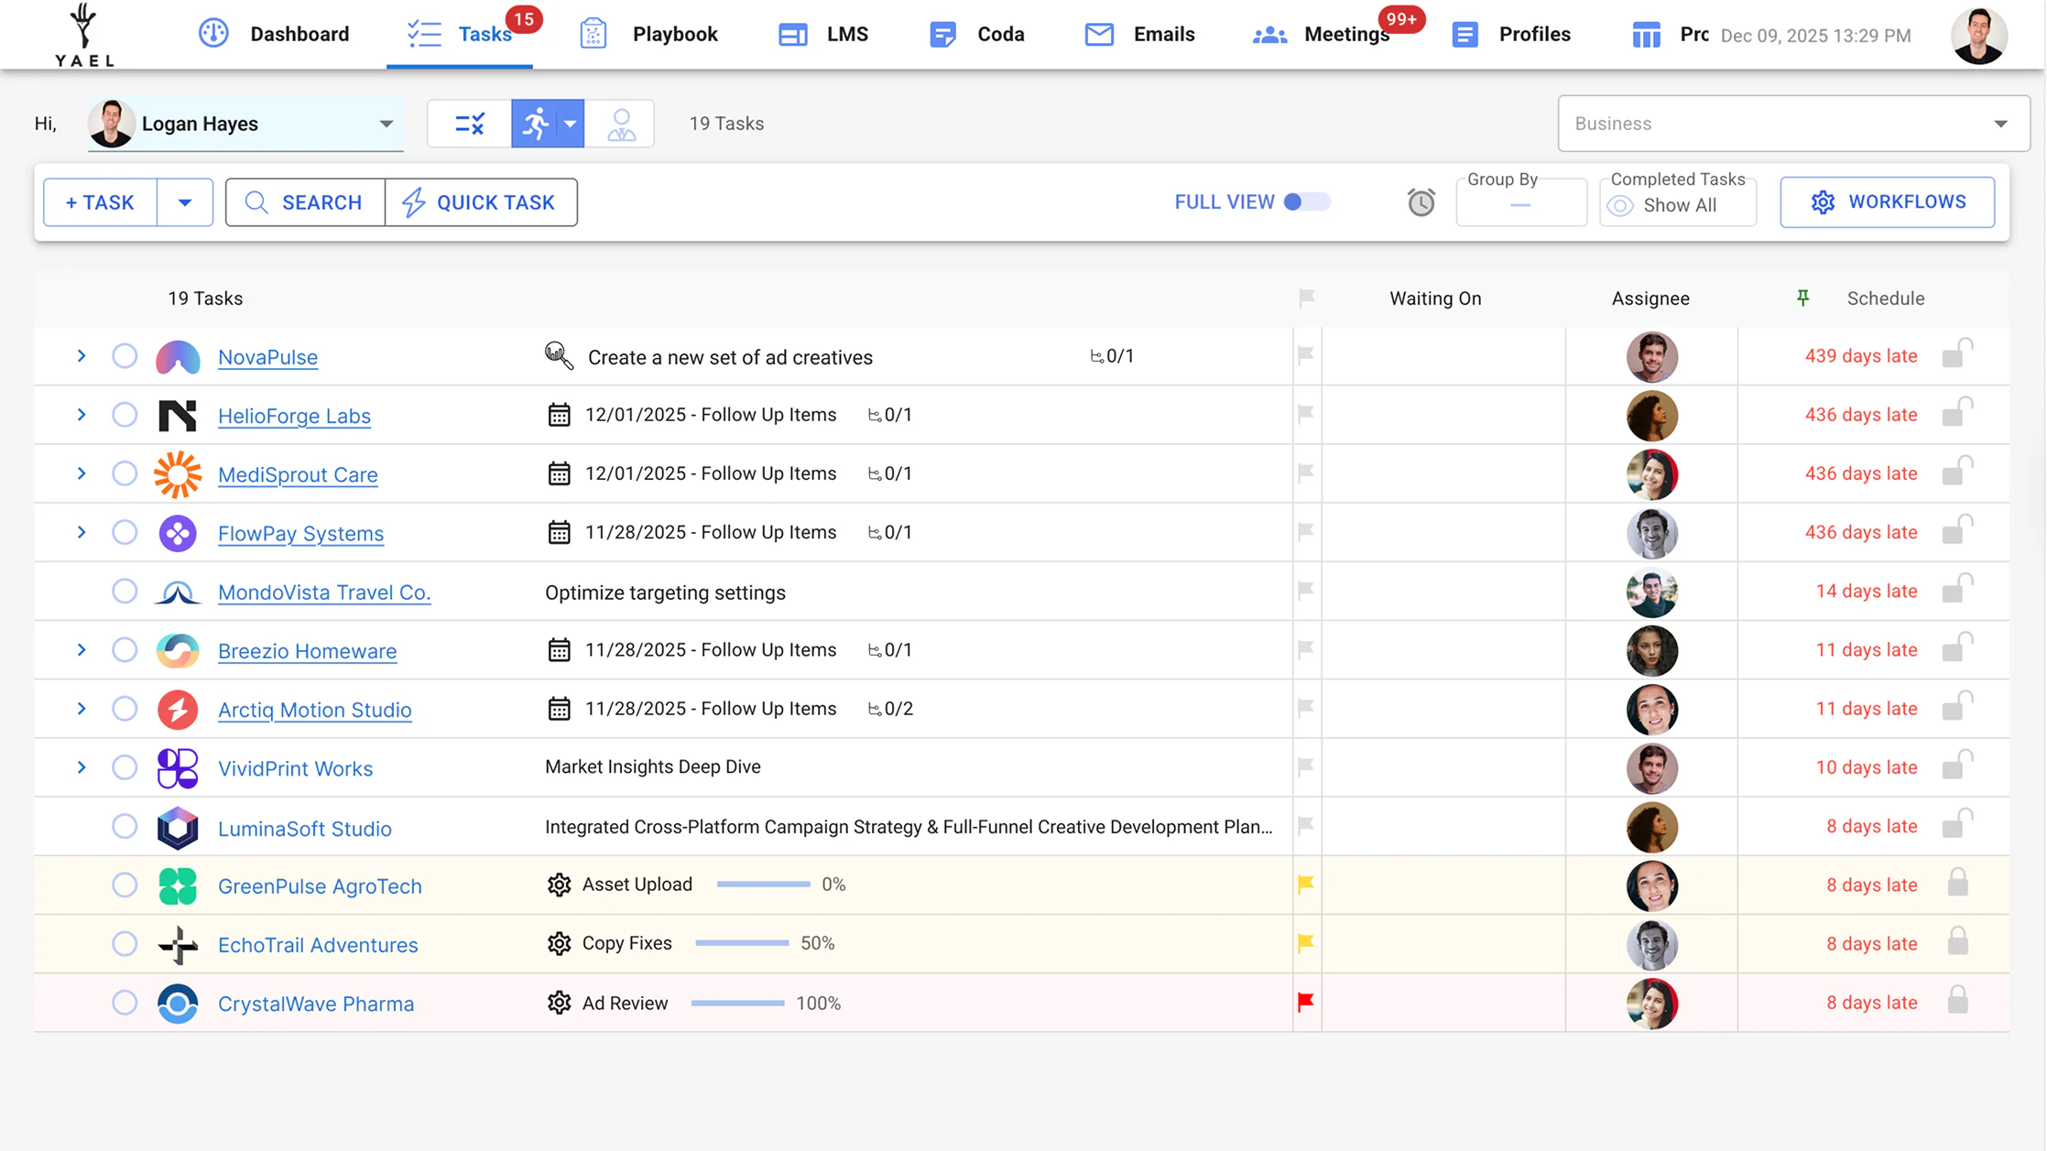Open the HelioForge Labs link
Screen dimensions: 2047x1151
(x=294, y=416)
